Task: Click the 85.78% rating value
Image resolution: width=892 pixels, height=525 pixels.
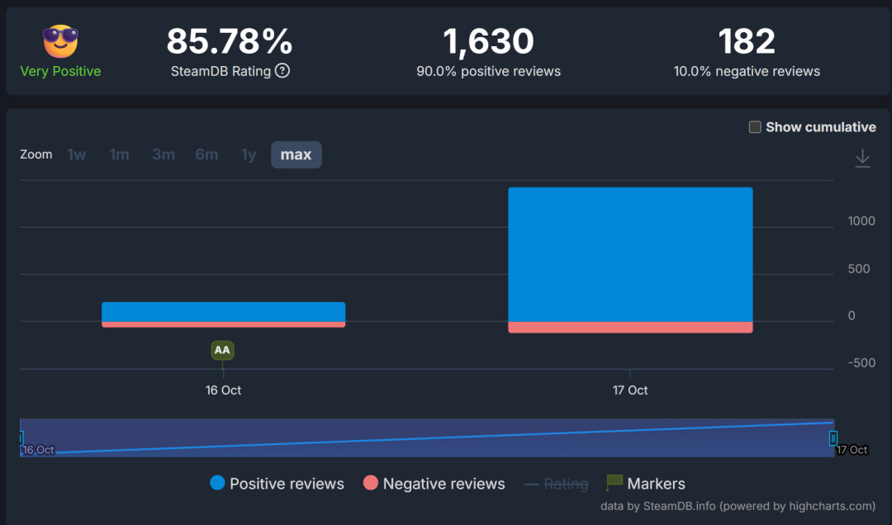Action: click(x=230, y=41)
